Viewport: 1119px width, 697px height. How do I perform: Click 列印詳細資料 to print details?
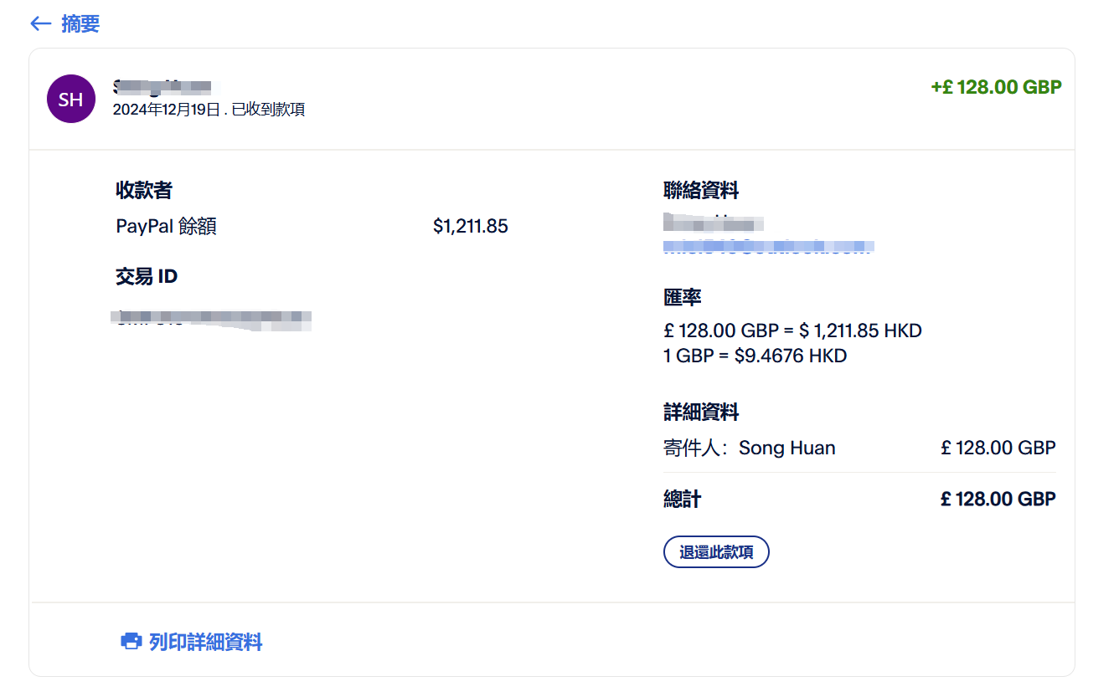tap(204, 642)
